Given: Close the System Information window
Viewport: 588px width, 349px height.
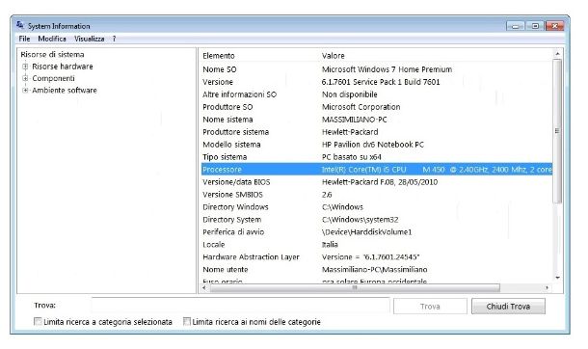Looking at the screenshot, I should pyautogui.click(x=554, y=26).
